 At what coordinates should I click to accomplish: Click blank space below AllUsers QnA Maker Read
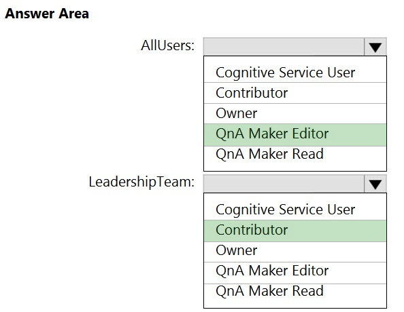pyautogui.click(x=295, y=166)
